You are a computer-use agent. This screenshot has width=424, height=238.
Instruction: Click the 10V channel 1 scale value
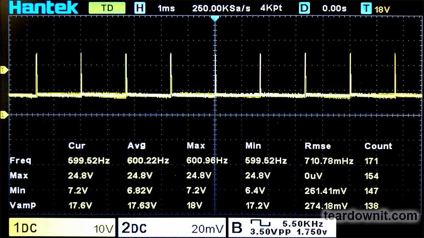tap(104, 229)
